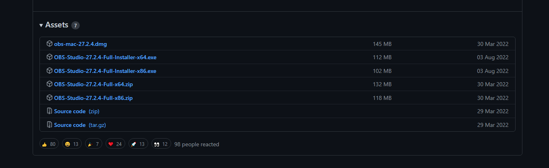Click the package icon beside obs-mac-27.2.4.dmg
The image size is (549, 168).
50,44
